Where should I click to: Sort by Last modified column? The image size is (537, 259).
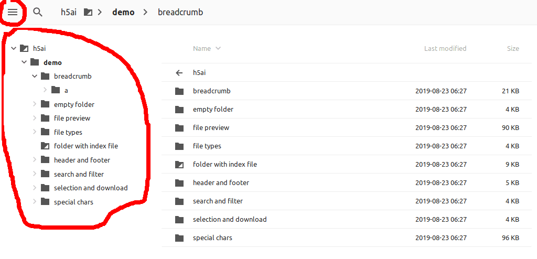pyautogui.click(x=445, y=49)
